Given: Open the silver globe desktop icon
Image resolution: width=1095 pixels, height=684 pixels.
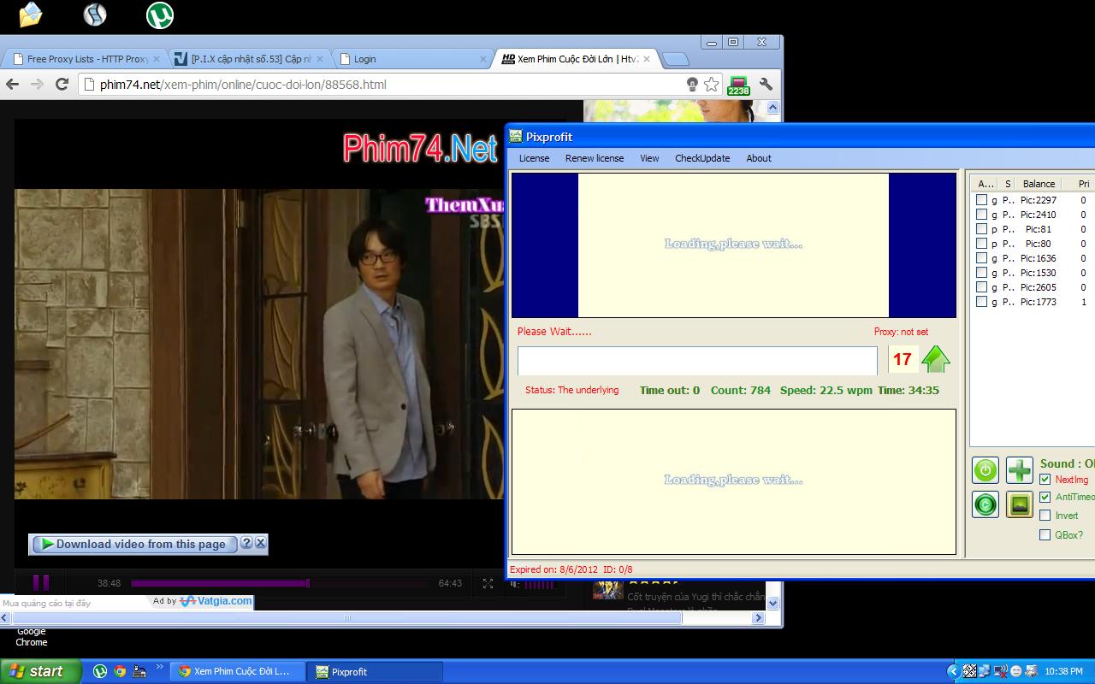Looking at the screenshot, I should click(x=95, y=14).
